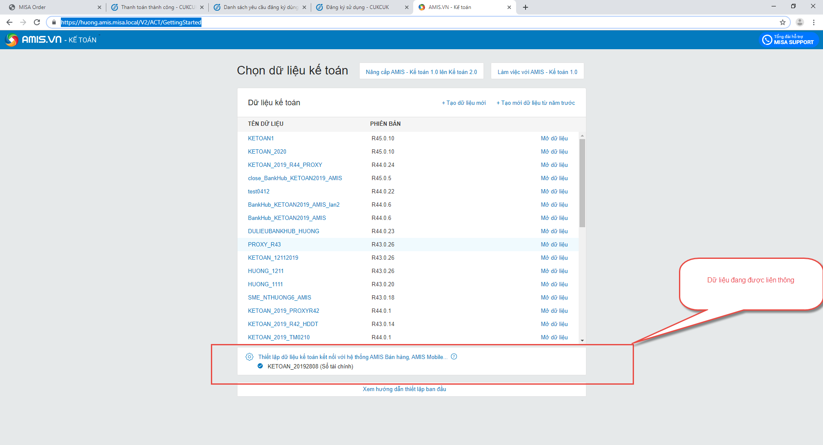Click Mở dữ liệu for KETOAN_2020
Screen dimensions: 823x445
(554, 152)
